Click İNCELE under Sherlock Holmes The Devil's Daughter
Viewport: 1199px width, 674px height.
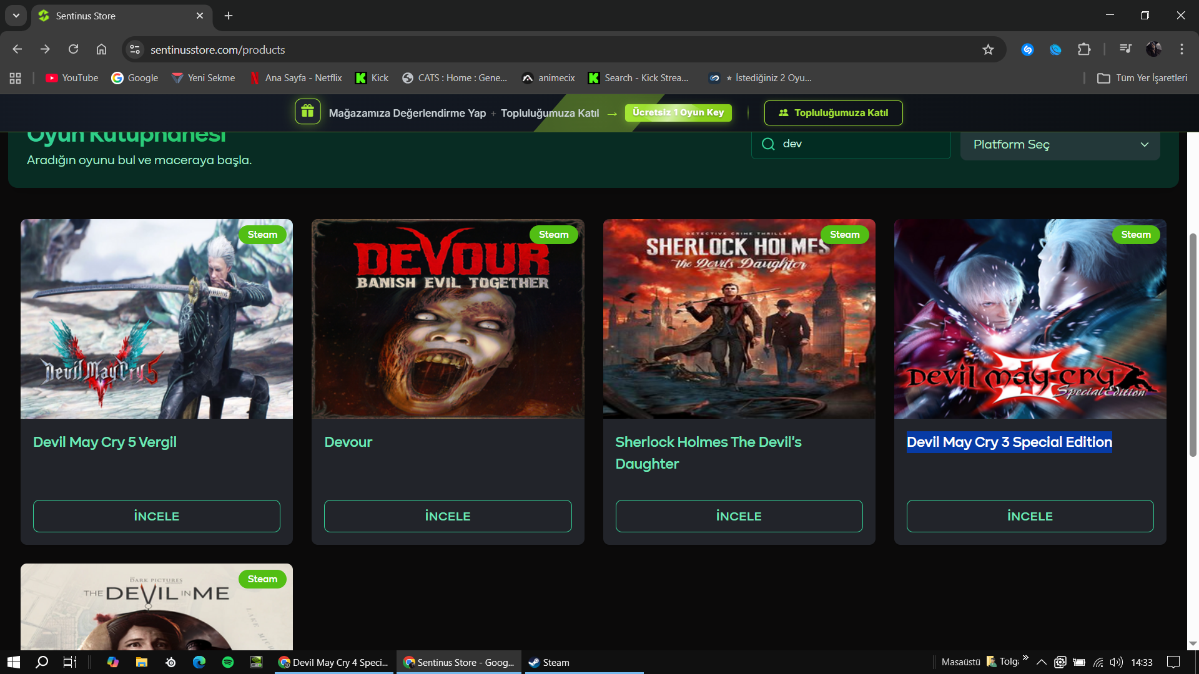[739, 516]
